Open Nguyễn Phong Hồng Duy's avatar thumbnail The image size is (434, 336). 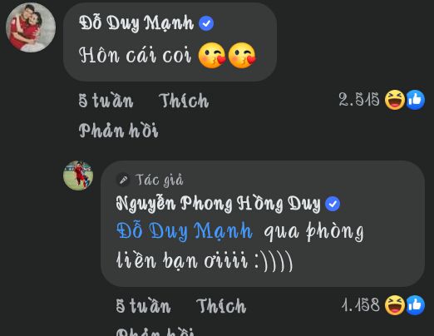[x=78, y=175]
